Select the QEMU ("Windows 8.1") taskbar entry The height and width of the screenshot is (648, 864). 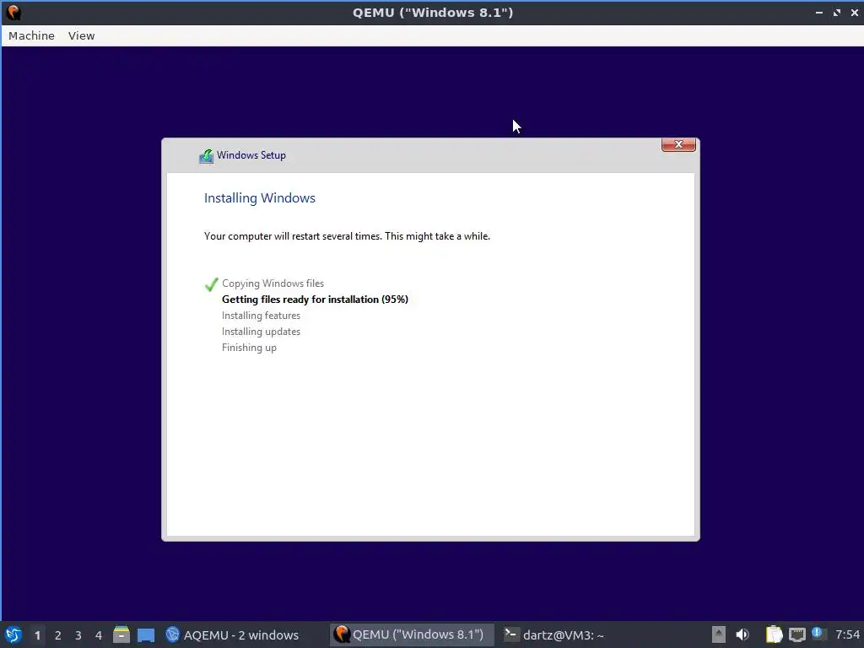(411, 634)
